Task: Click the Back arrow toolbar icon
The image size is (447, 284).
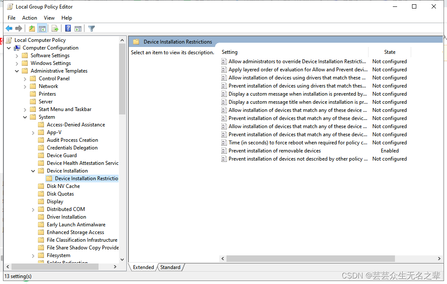Action: [9, 29]
